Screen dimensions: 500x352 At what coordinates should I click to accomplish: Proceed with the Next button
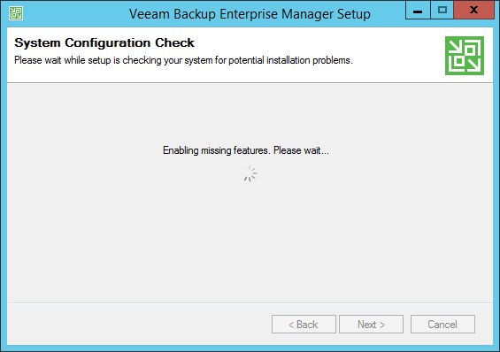coord(371,325)
